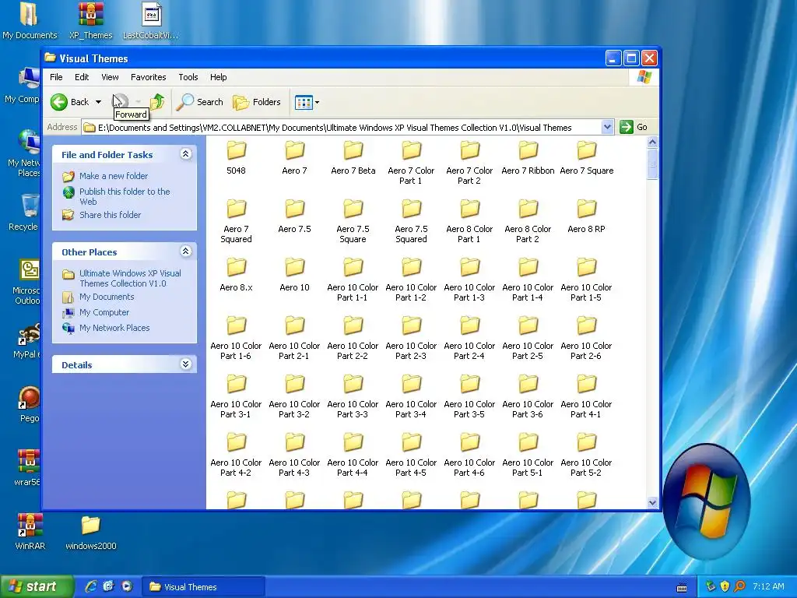The width and height of the screenshot is (797, 598).
Task: Select the WinRAR desktop shortcut
Action: (30, 533)
